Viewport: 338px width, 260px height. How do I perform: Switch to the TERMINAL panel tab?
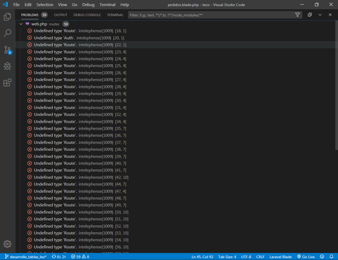[x=115, y=15]
